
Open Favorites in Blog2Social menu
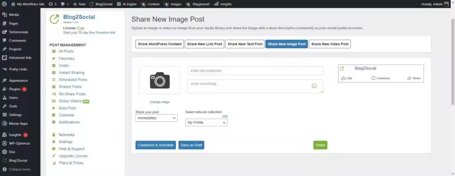(x=67, y=58)
